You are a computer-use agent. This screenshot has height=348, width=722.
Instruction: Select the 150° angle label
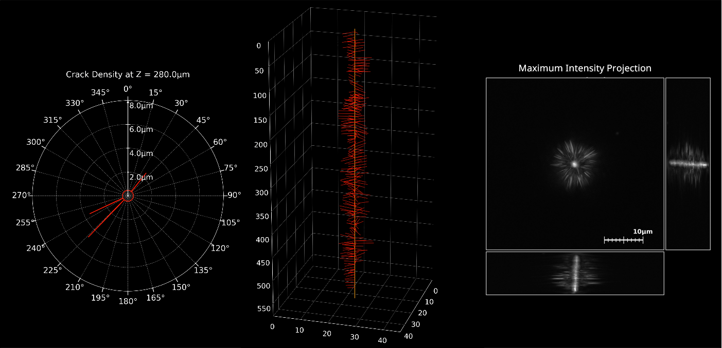click(181, 287)
